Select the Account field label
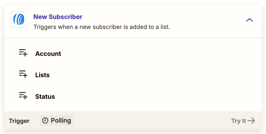 coord(48,54)
